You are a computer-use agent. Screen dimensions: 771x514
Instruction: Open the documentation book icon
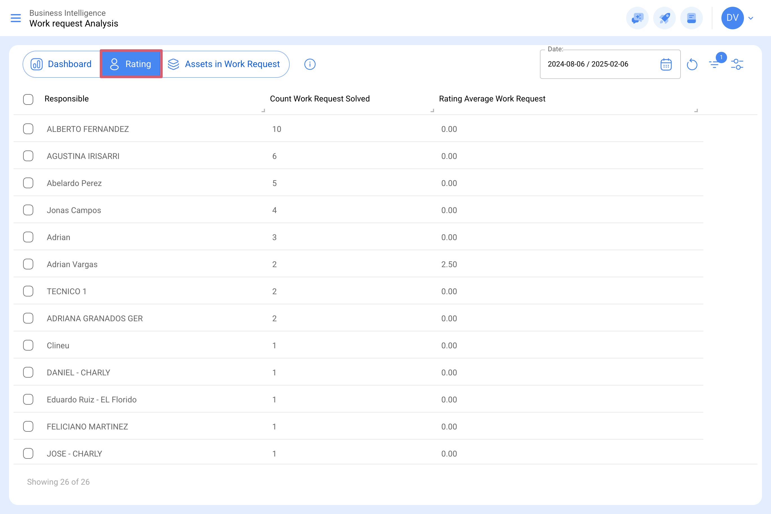691,18
